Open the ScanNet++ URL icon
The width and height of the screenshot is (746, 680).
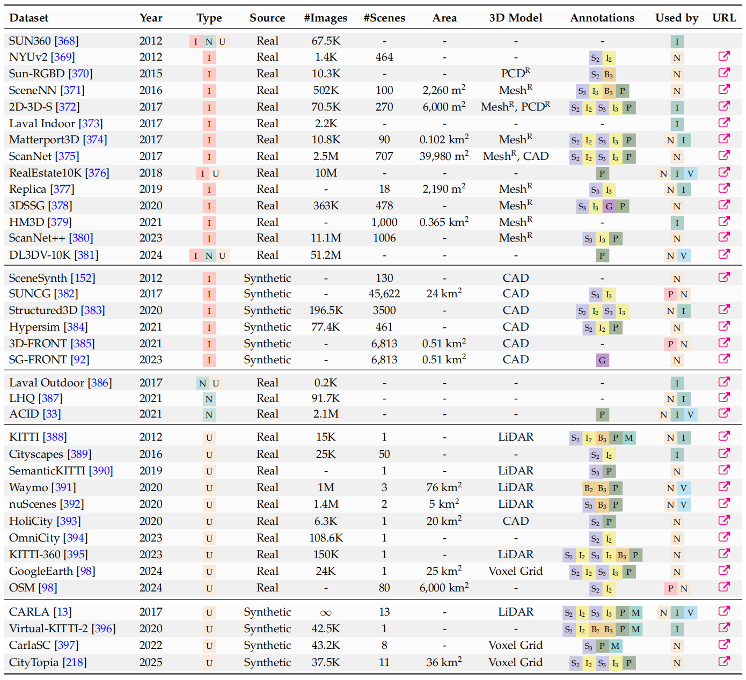(724, 237)
